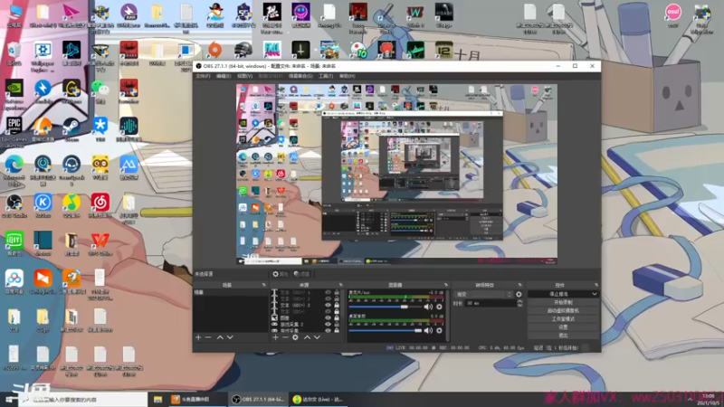
Task: Open the 编辑(E) menu
Action: [224, 76]
